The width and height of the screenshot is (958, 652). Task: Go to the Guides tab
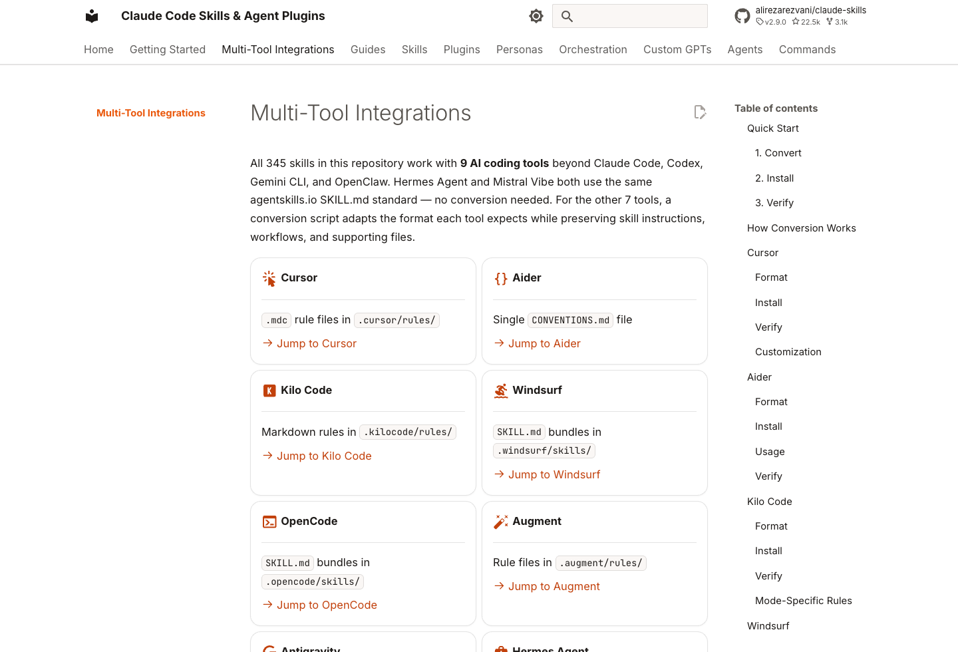pyautogui.click(x=368, y=49)
